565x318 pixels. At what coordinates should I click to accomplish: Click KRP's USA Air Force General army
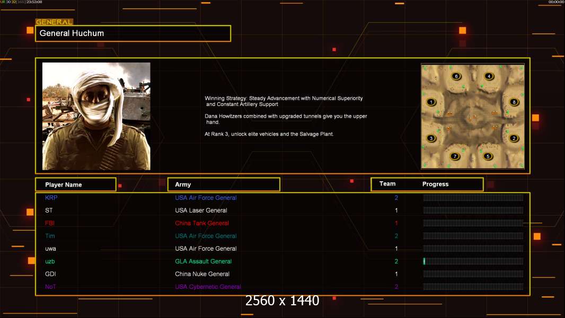pos(206,198)
